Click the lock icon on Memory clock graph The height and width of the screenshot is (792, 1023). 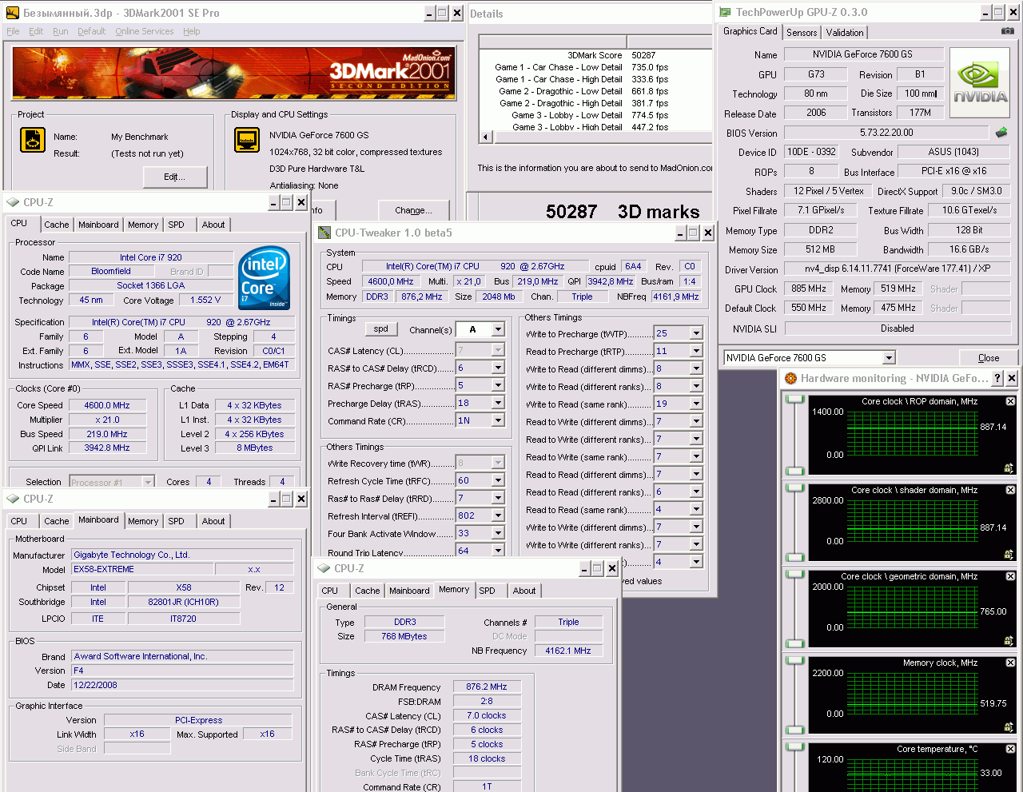click(1009, 727)
